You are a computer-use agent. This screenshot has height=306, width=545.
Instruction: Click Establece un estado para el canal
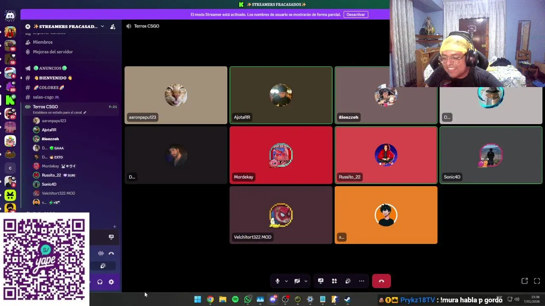pyautogui.click(x=57, y=113)
